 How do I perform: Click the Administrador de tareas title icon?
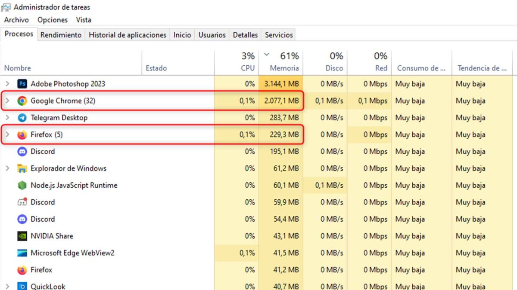coord(6,7)
